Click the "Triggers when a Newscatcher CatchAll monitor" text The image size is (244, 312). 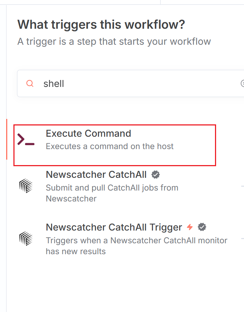136,240
